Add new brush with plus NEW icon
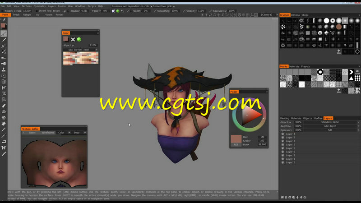 pos(339,51)
